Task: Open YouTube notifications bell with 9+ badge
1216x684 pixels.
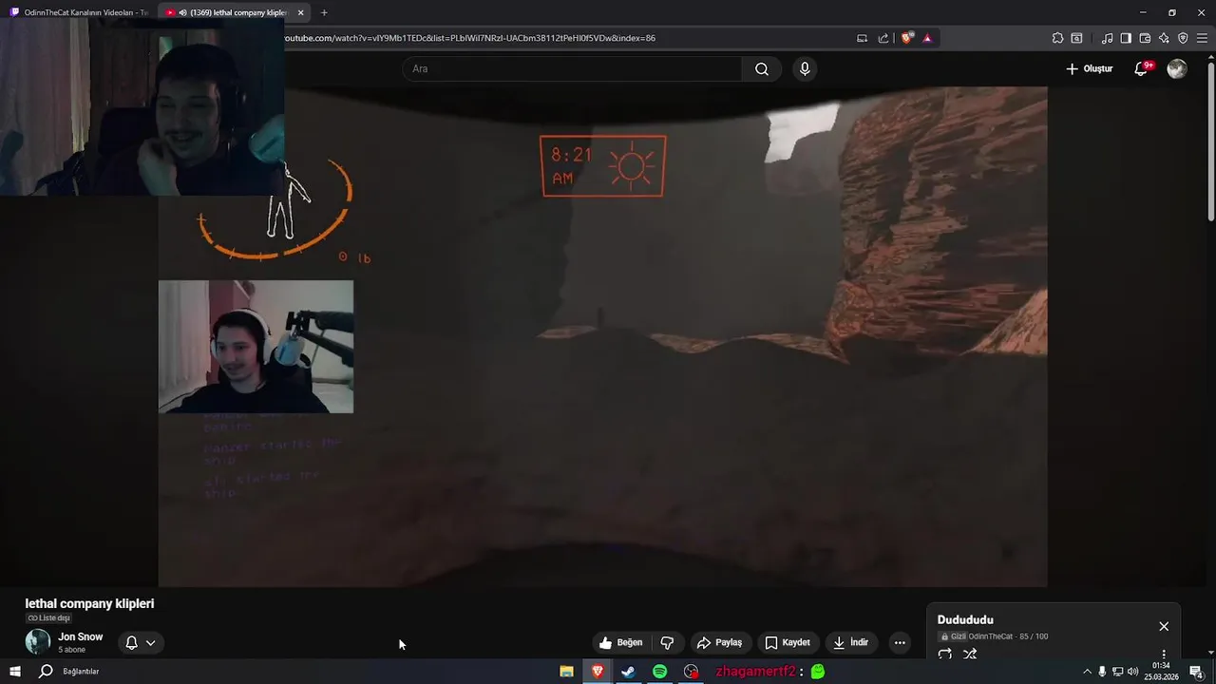Action: click(1142, 68)
